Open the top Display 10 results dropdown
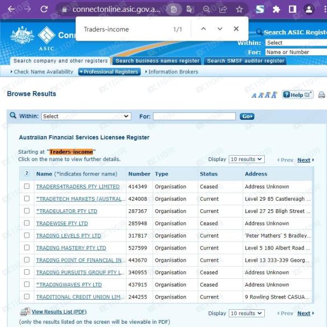The image size is (327, 327). coord(247,159)
